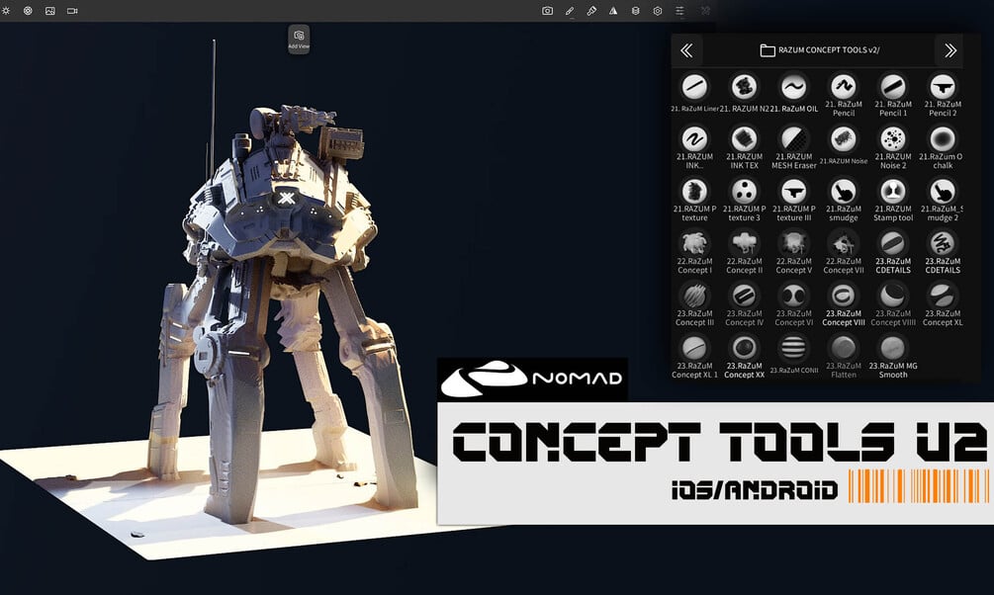Viewport: 994px width, 595px height.
Task: Select the CDETAILS brush with oval stroke icon
Action: pyautogui.click(x=893, y=253)
